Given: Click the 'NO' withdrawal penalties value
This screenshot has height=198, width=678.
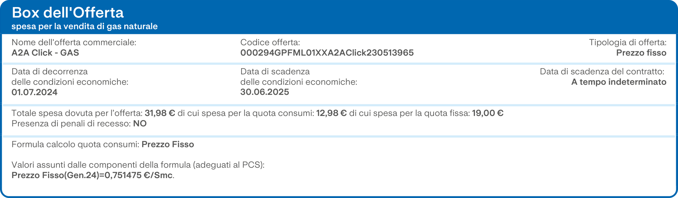Looking at the screenshot, I should tap(140, 123).
